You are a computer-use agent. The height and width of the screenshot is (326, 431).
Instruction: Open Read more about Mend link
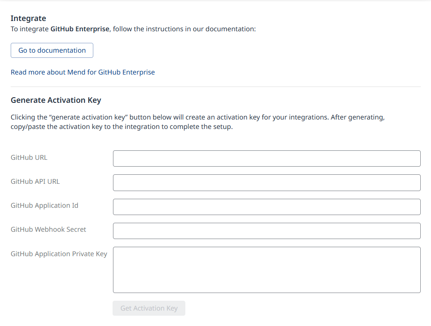[83, 72]
